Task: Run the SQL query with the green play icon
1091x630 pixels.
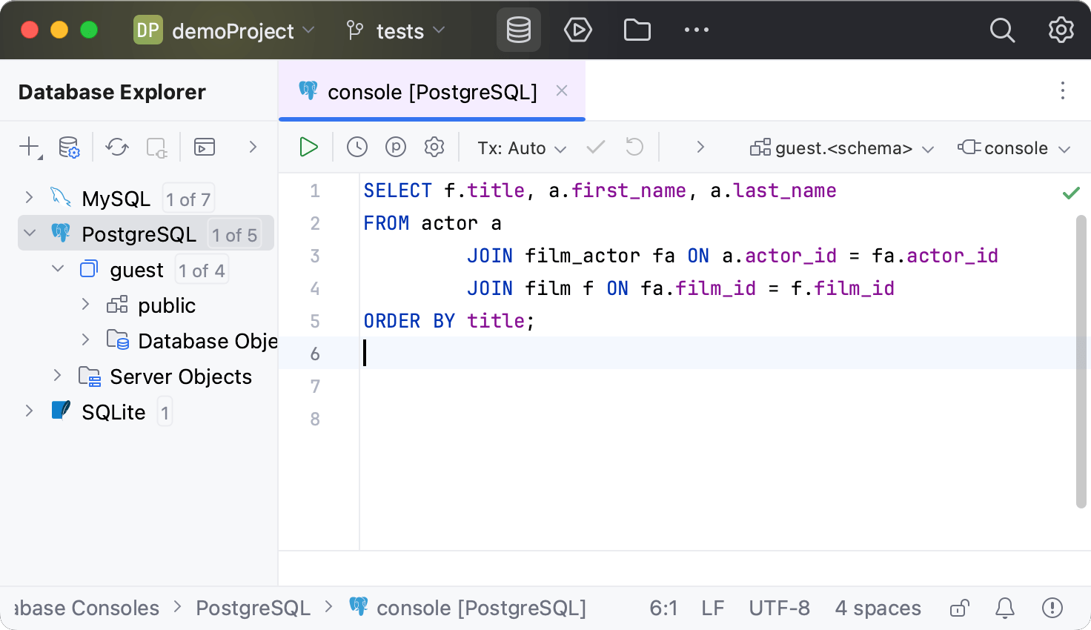Action: coord(308,147)
